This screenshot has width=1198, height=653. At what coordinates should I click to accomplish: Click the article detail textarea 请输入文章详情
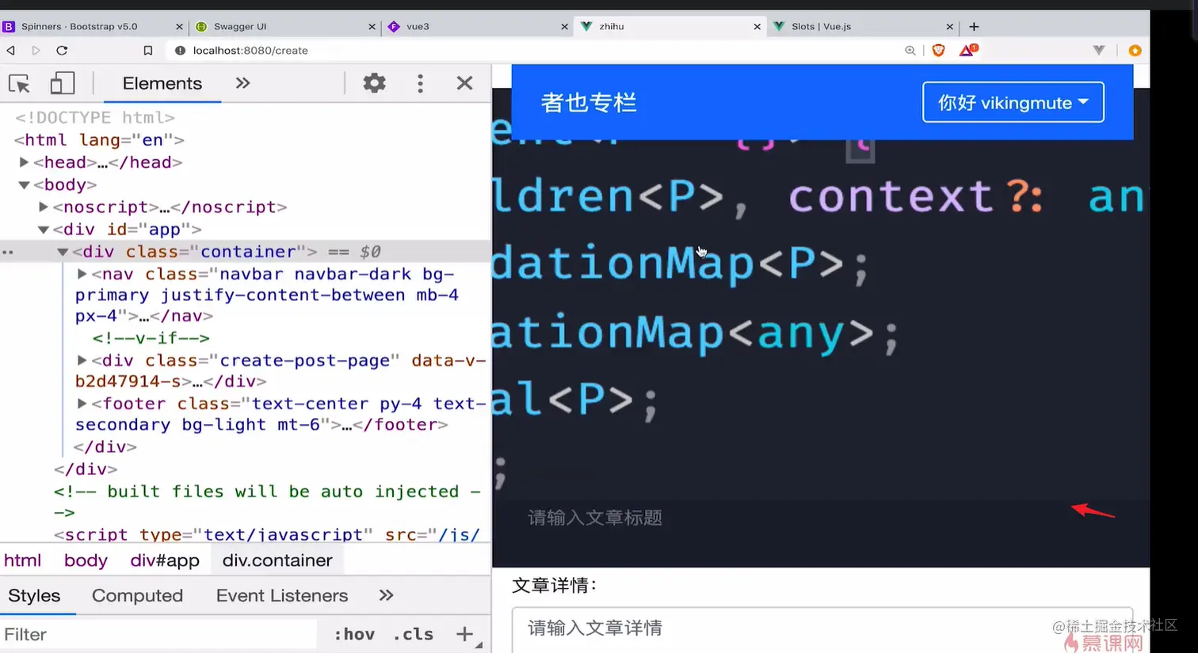pyautogui.click(x=822, y=630)
